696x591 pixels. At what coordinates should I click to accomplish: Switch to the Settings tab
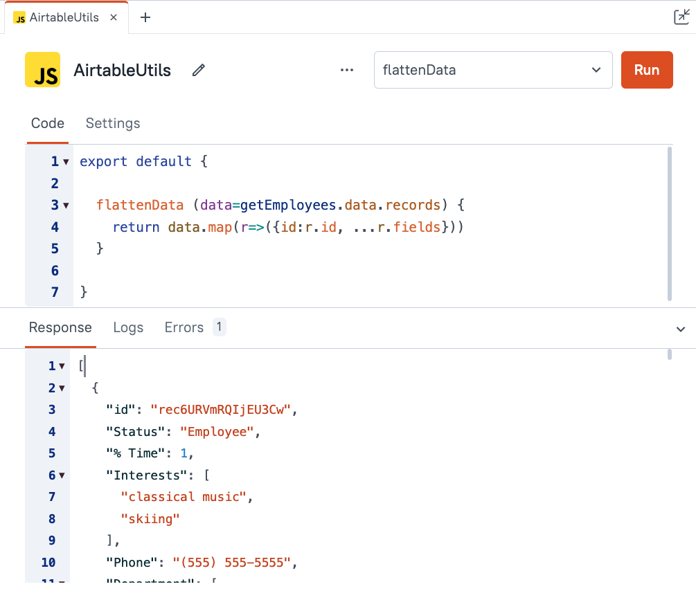pos(112,123)
